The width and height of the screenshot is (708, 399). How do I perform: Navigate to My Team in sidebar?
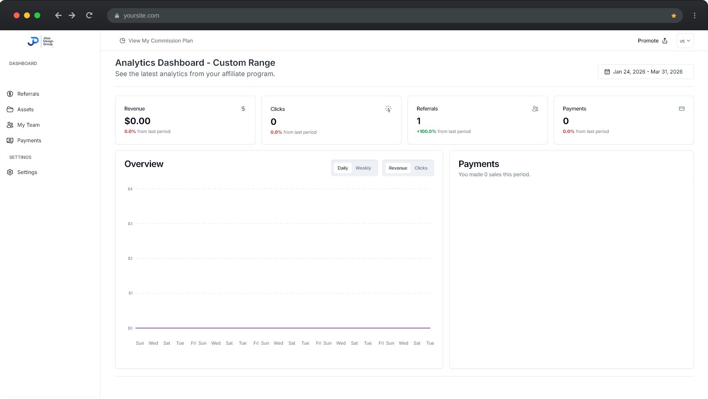(28, 125)
